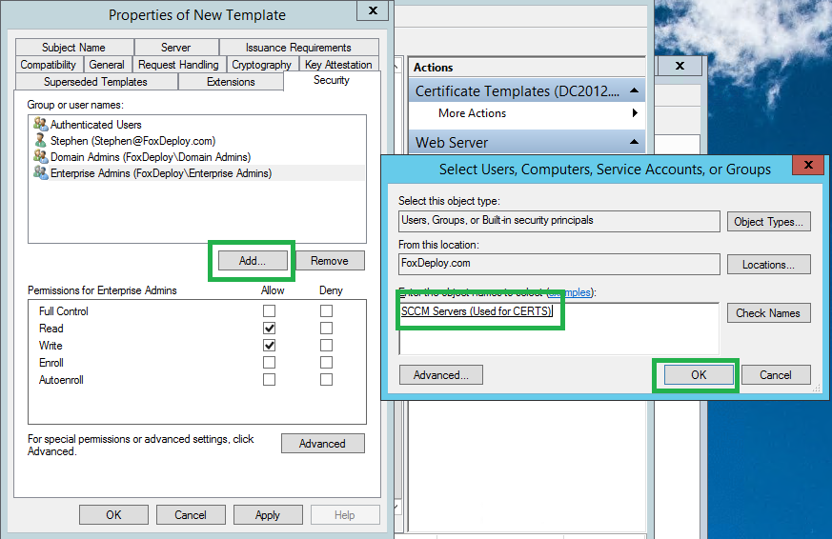Click the Domain Admins group icon
This screenshot has height=539, width=832.
40,157
